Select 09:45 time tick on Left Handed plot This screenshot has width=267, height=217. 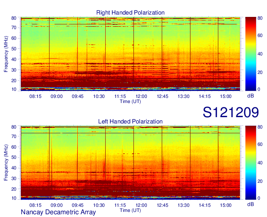78,205
